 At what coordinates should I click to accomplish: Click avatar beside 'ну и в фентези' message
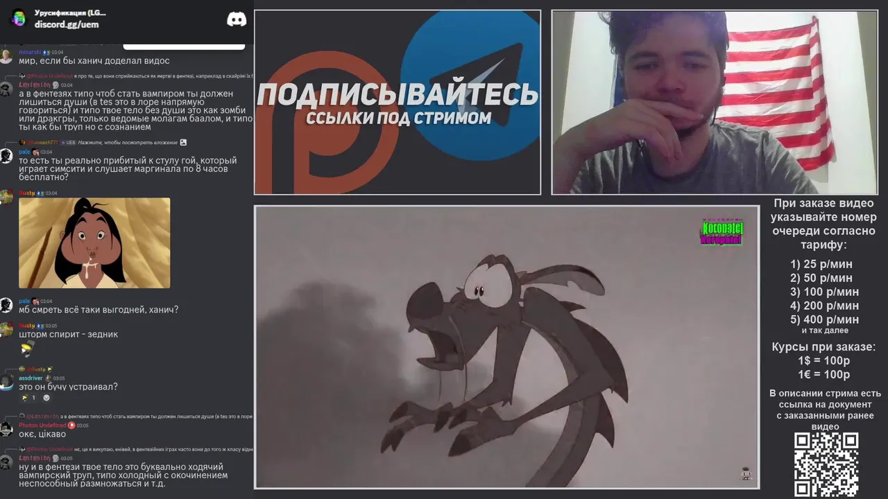[6, 462]
